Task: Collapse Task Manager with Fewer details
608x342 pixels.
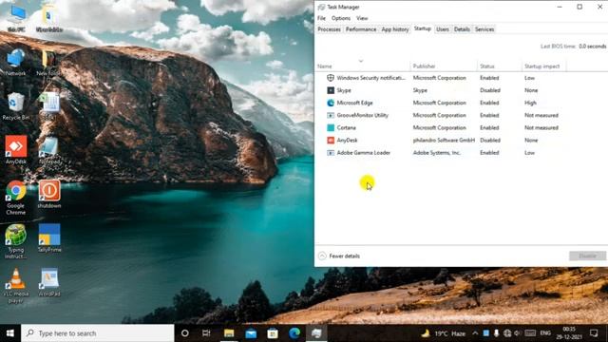Action: coord(339,256)
